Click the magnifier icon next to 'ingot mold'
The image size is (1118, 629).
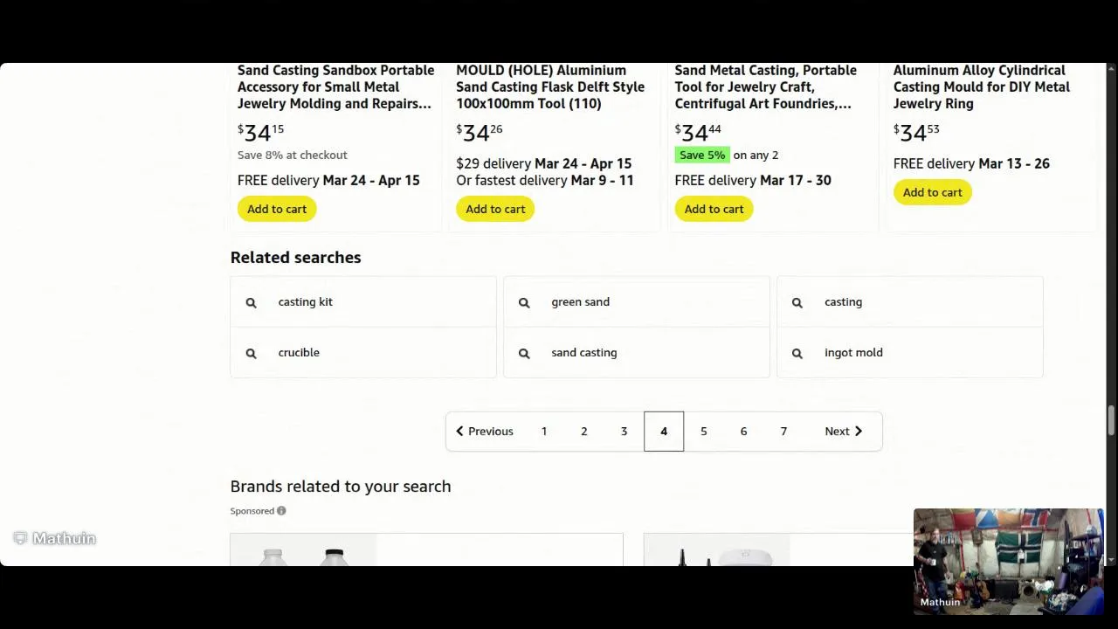pos(797,353)
